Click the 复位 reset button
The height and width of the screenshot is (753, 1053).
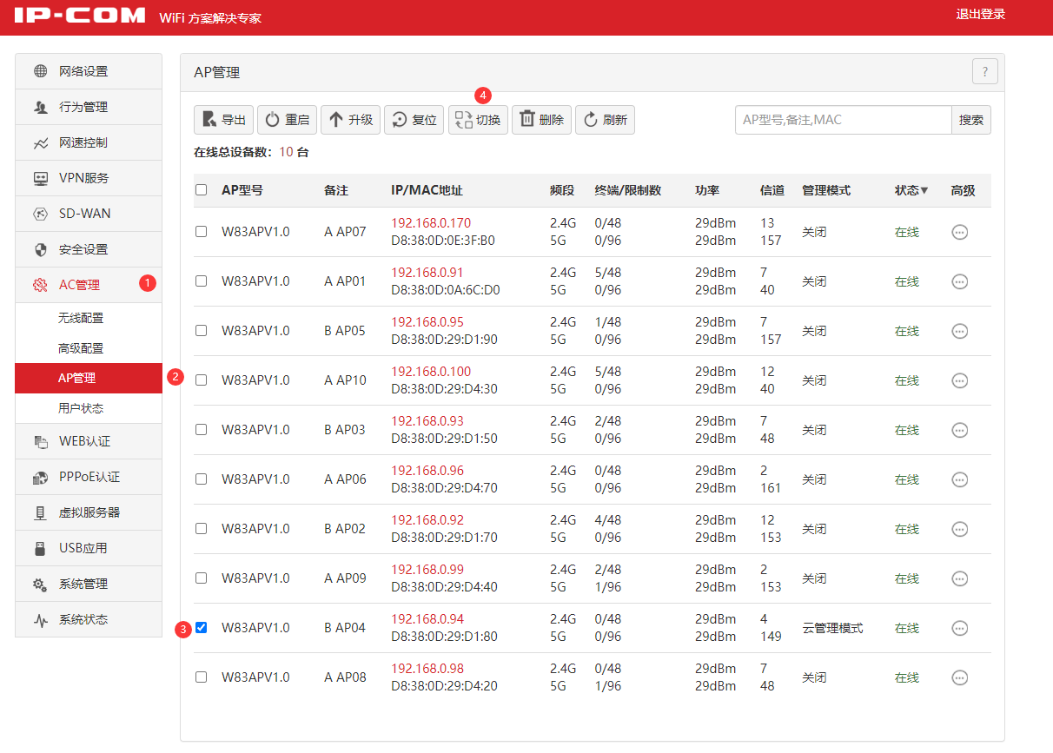click(x=414, y=120)
